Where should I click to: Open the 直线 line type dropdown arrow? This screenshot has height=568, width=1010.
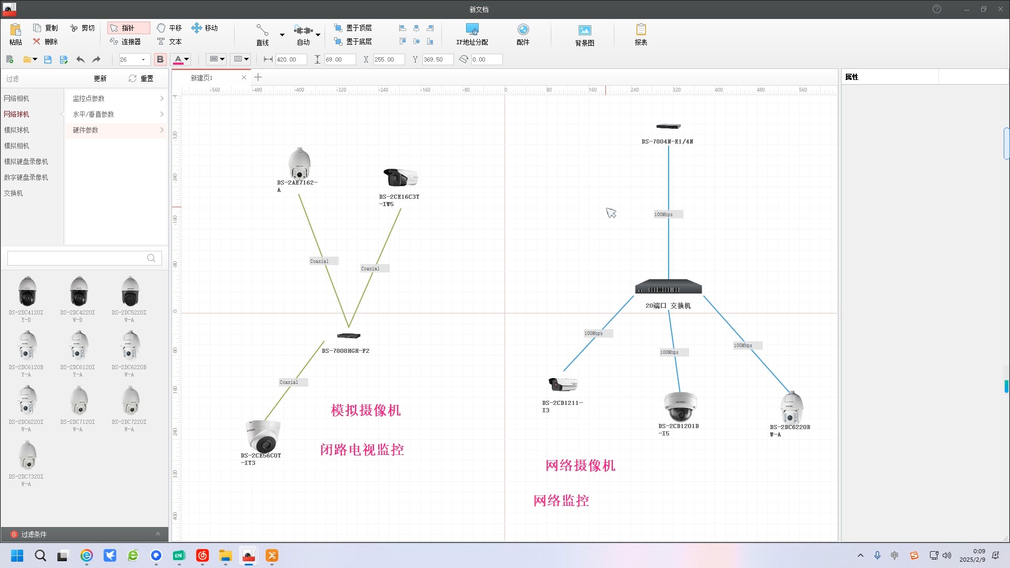pyautogui.click(x=282, y=35)
